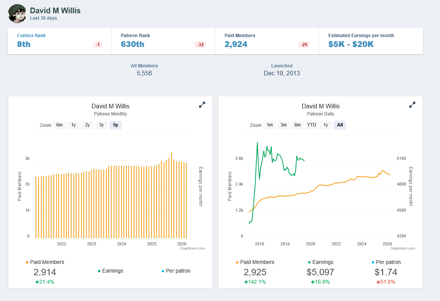Open the Comics Rank link

31,36
